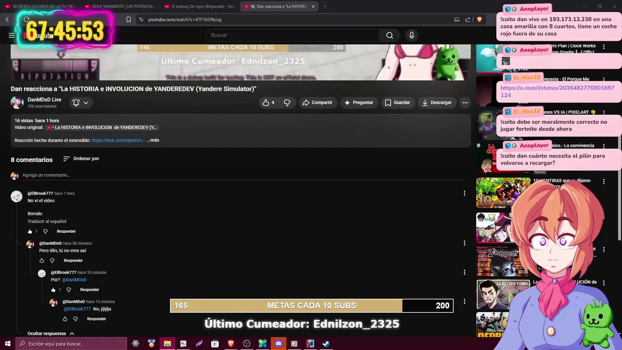This screenshot has width=622, height=350.
Task: Click the YouTube Buscar search field
Action: [293, 35]
